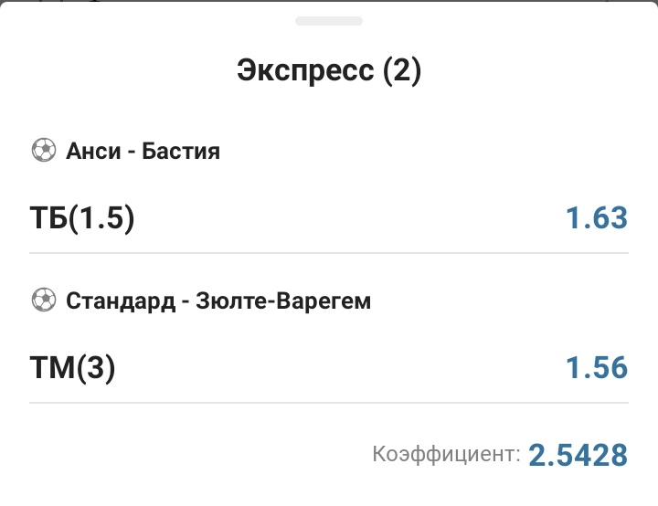
Task: Tap the (2) bet count in the title
Action: (x=402, y=71)
